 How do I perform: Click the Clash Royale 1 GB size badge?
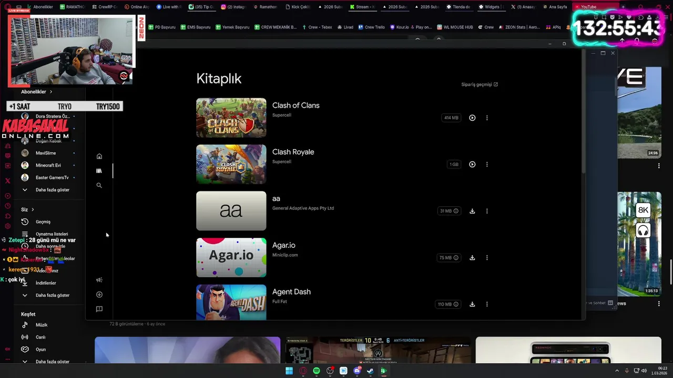click(454, 164)
